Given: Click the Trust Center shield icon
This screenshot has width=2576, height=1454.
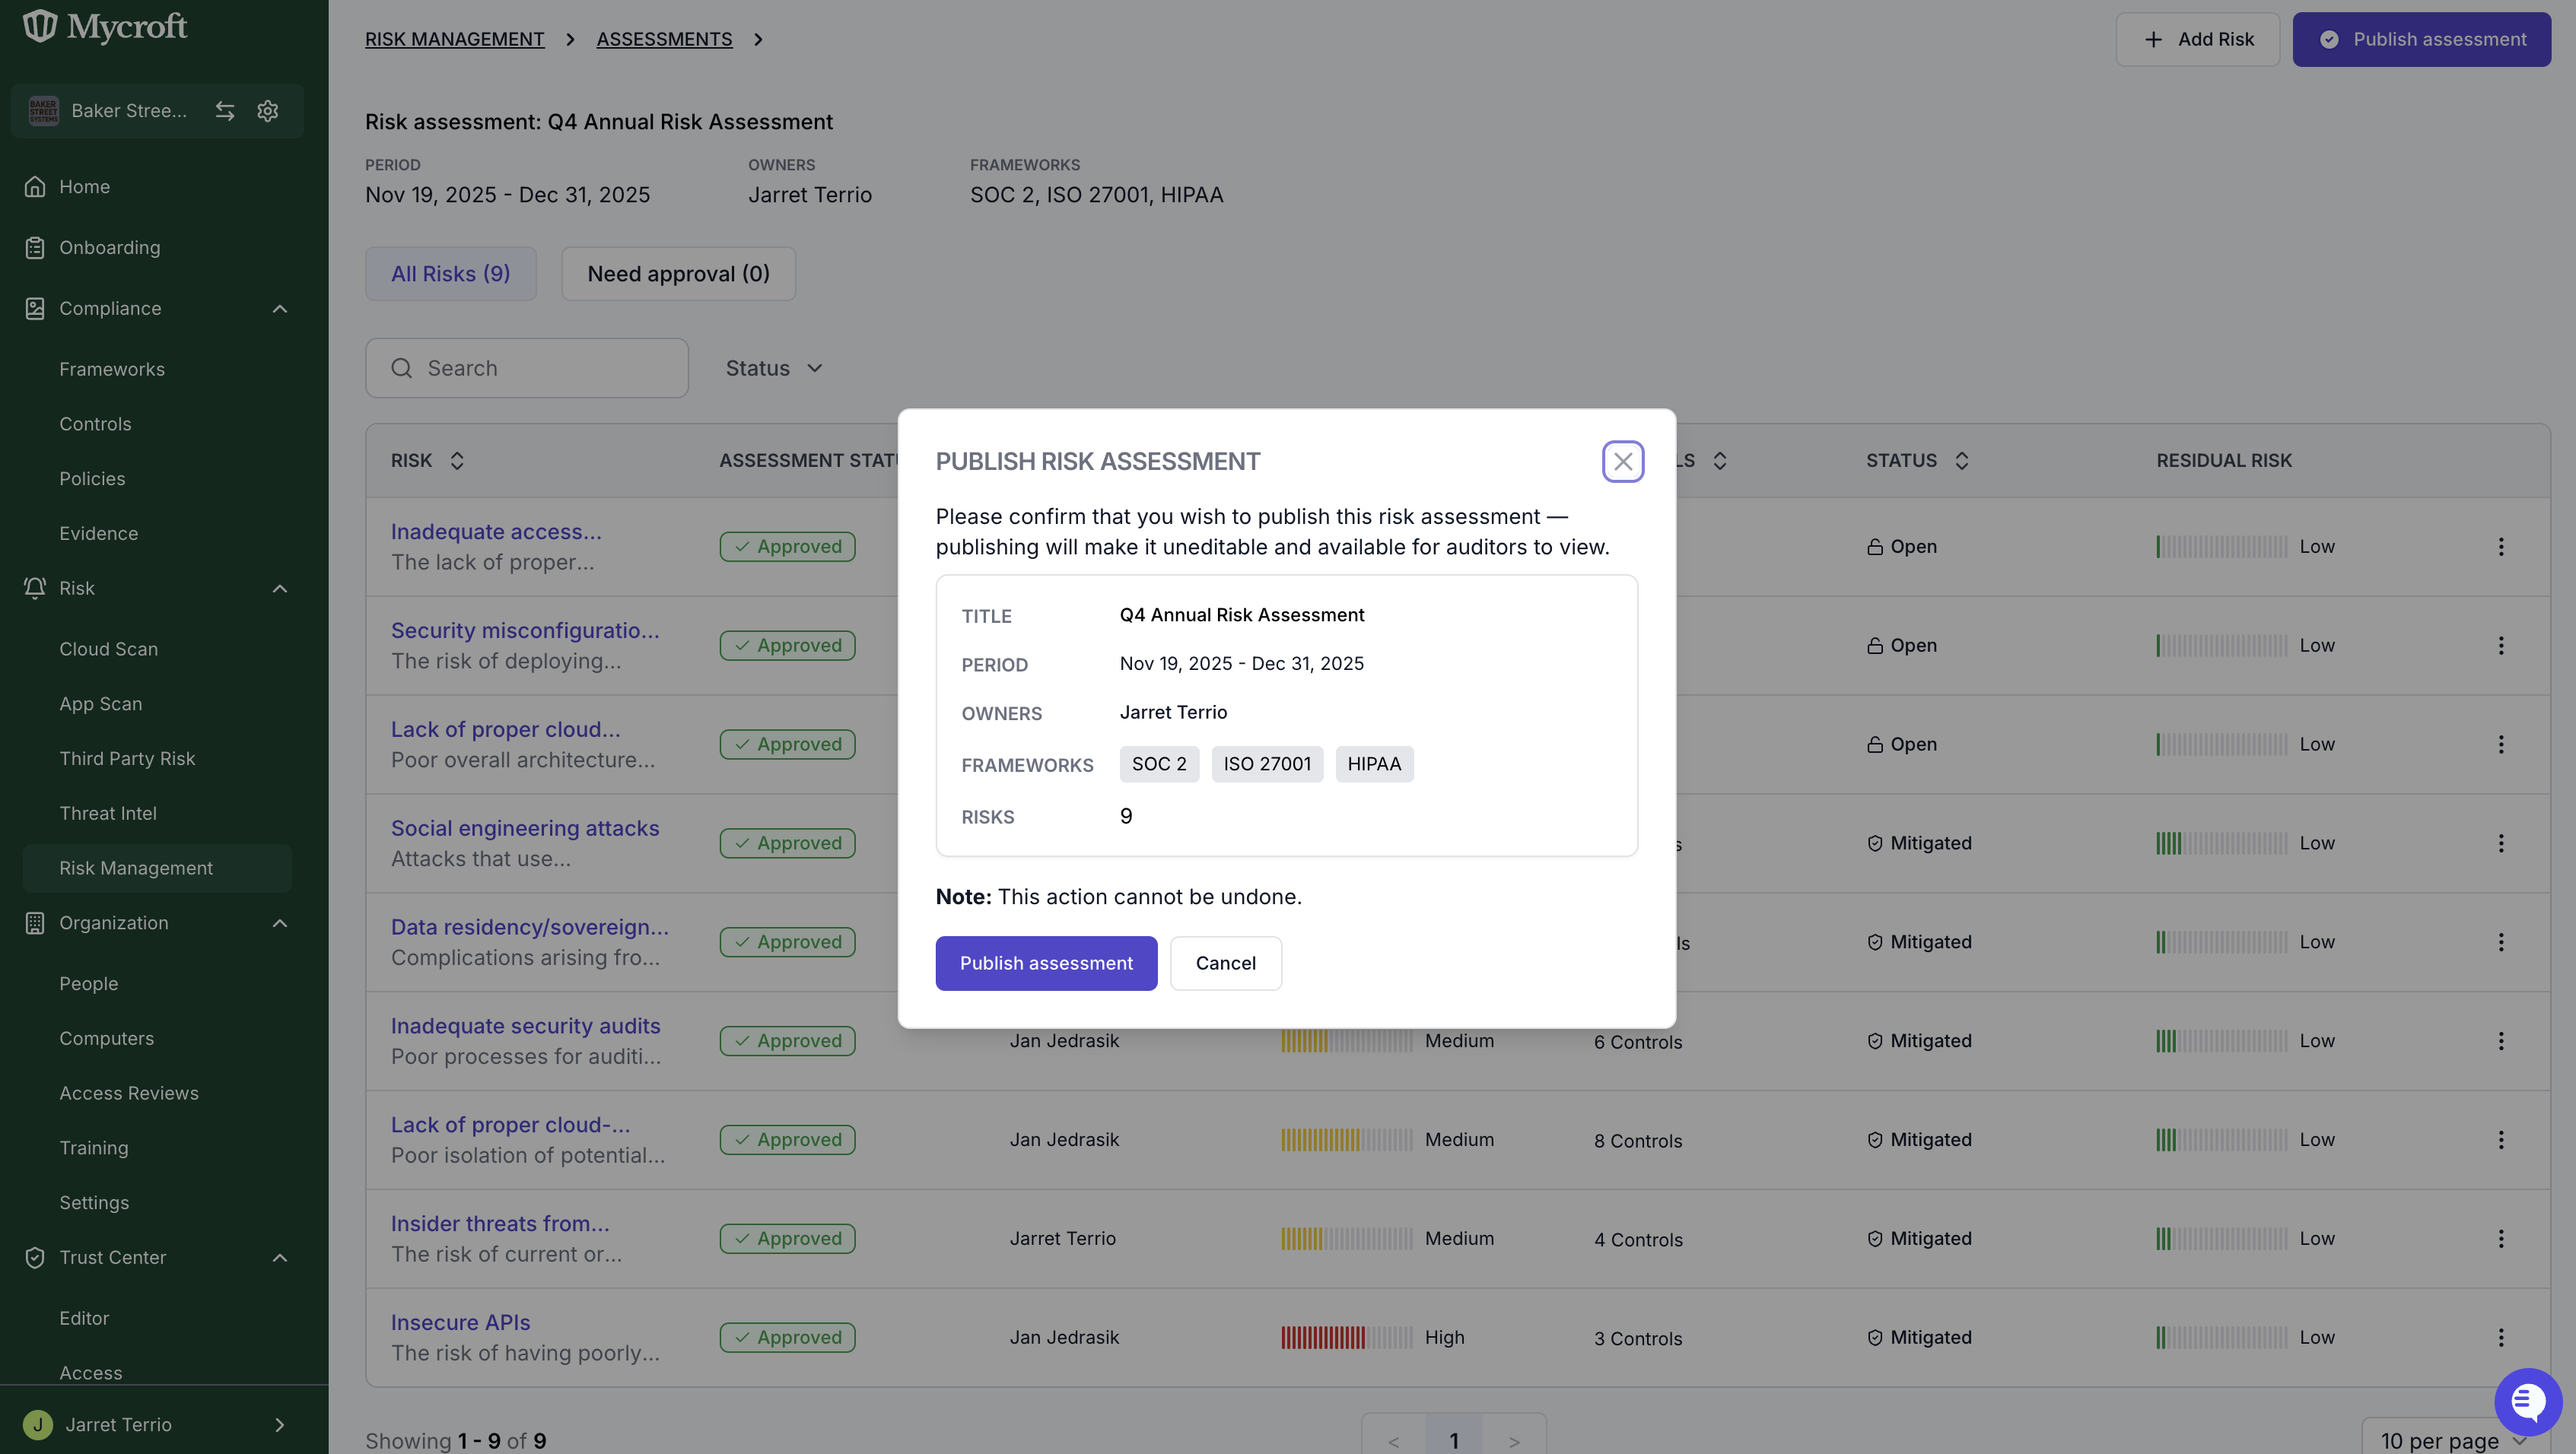Looking at the screenshot, I should (35, 1258).
